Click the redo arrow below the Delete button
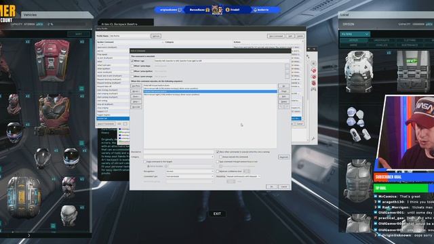 tap(287, 106)
